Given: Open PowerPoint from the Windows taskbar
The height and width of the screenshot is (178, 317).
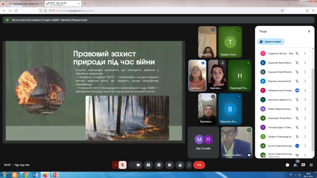Looking at the screenshot, I should (x=55, y=175).
